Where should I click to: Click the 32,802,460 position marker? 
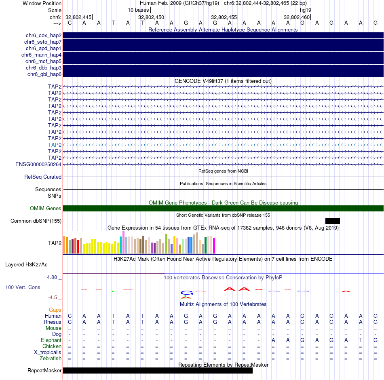pyautogui.click(x=297, y=17)
